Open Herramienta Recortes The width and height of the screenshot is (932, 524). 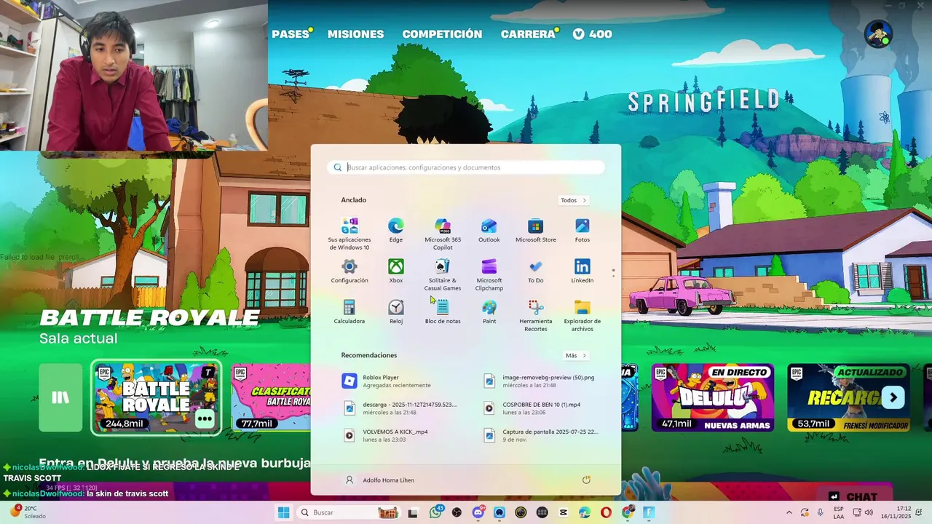click(535, 315)
